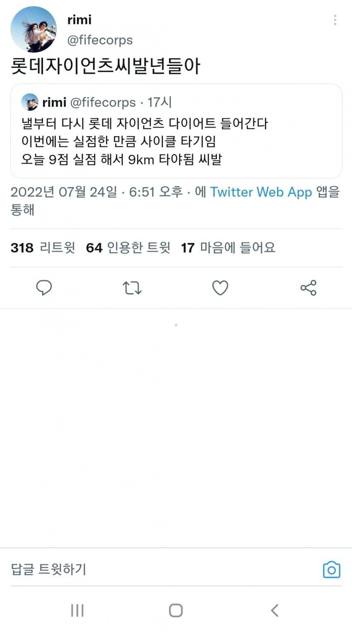Viewport: 352px width, 632px height.
Task: Tap the small avatar in quoted tweet
Action: pos(30,102)
